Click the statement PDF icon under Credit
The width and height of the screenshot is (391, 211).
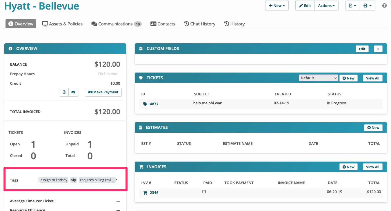[x=64, y=92]
